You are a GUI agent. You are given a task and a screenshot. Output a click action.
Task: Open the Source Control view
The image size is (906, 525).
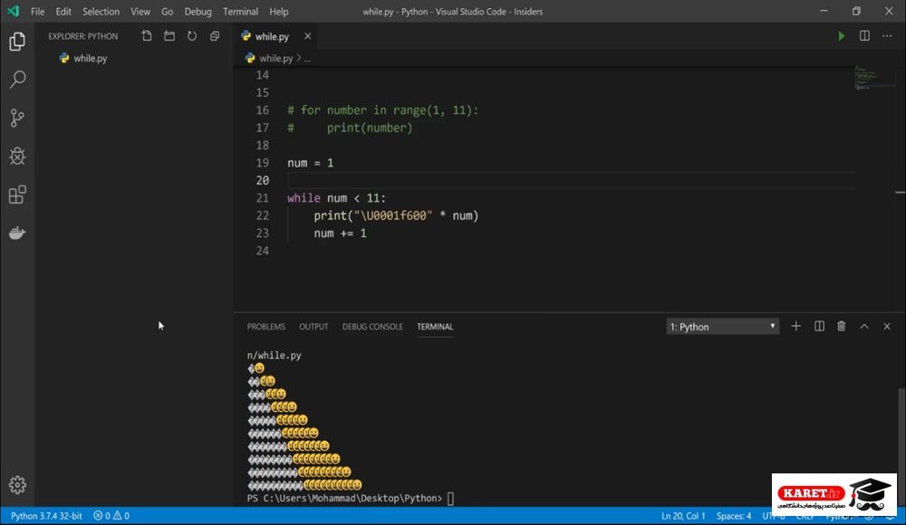pos(17,118)
